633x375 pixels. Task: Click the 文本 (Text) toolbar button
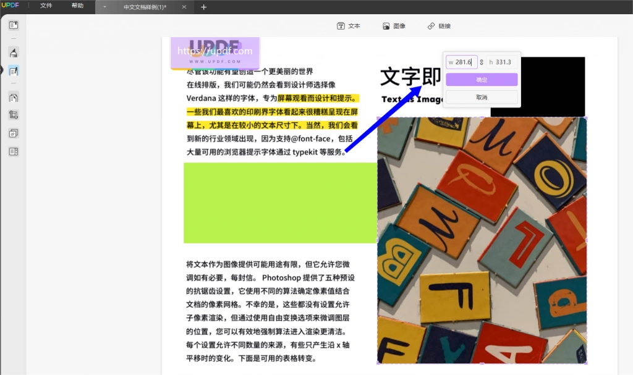349,26
